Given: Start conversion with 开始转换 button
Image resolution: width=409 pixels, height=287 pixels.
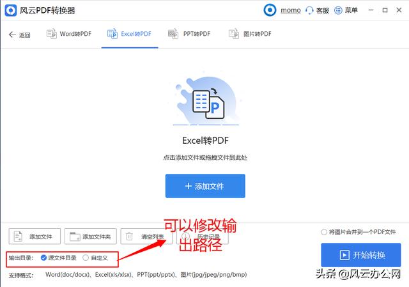Looking at the screenshot, I should (x=361, y=255).
